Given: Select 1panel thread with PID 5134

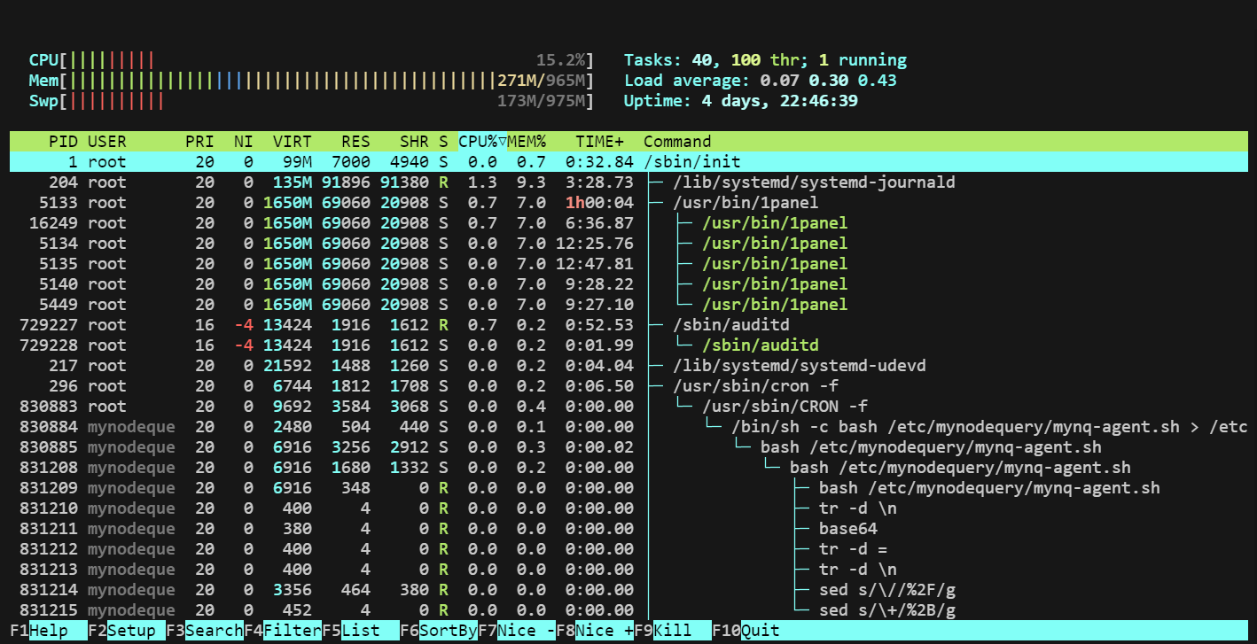Looking at the screenshot, I should (x=628, y=244).
